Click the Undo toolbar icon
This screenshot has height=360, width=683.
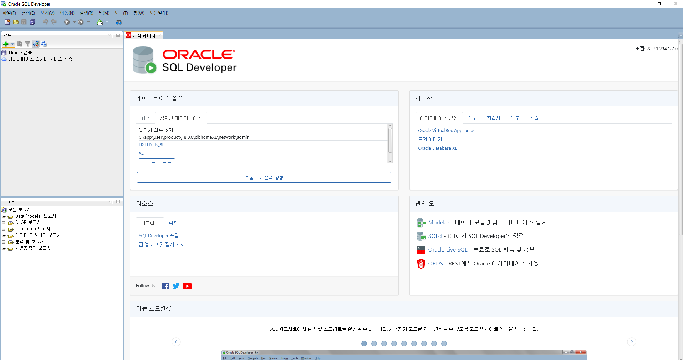(x=45, y=22)
